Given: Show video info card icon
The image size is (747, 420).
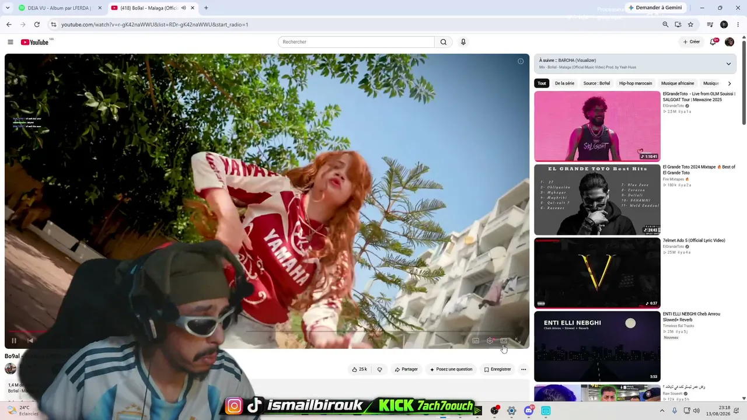Looking at the screenshot, I should point(521,61).
